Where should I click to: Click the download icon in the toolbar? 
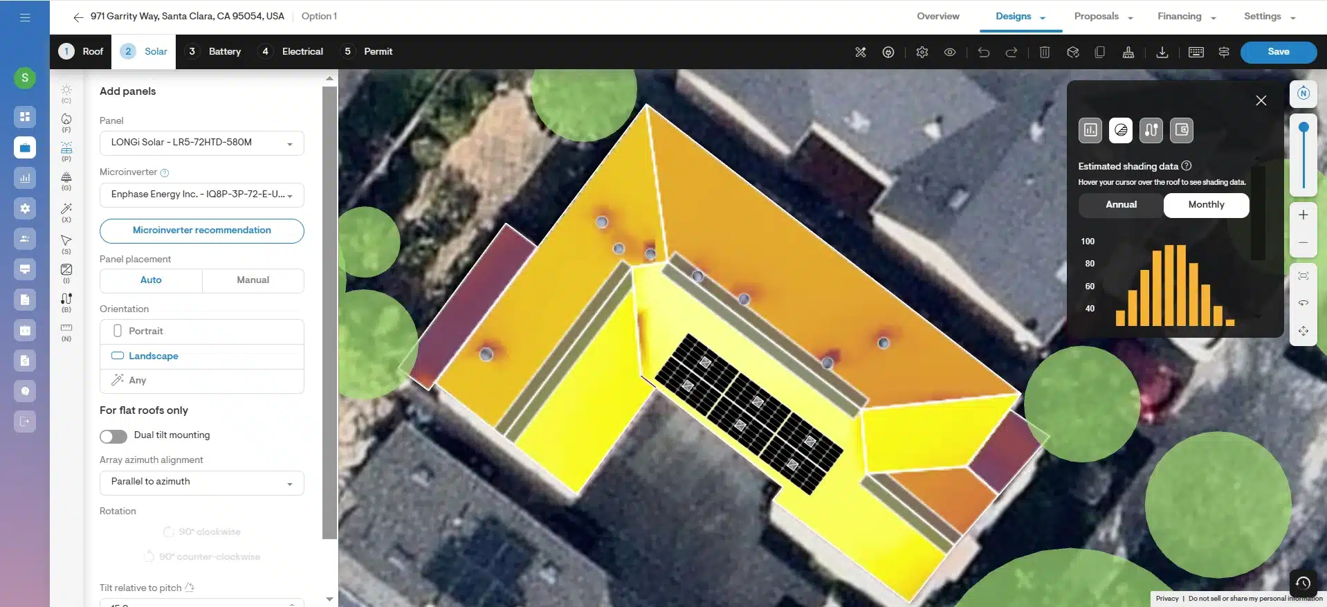click(x=1162, y=52)
